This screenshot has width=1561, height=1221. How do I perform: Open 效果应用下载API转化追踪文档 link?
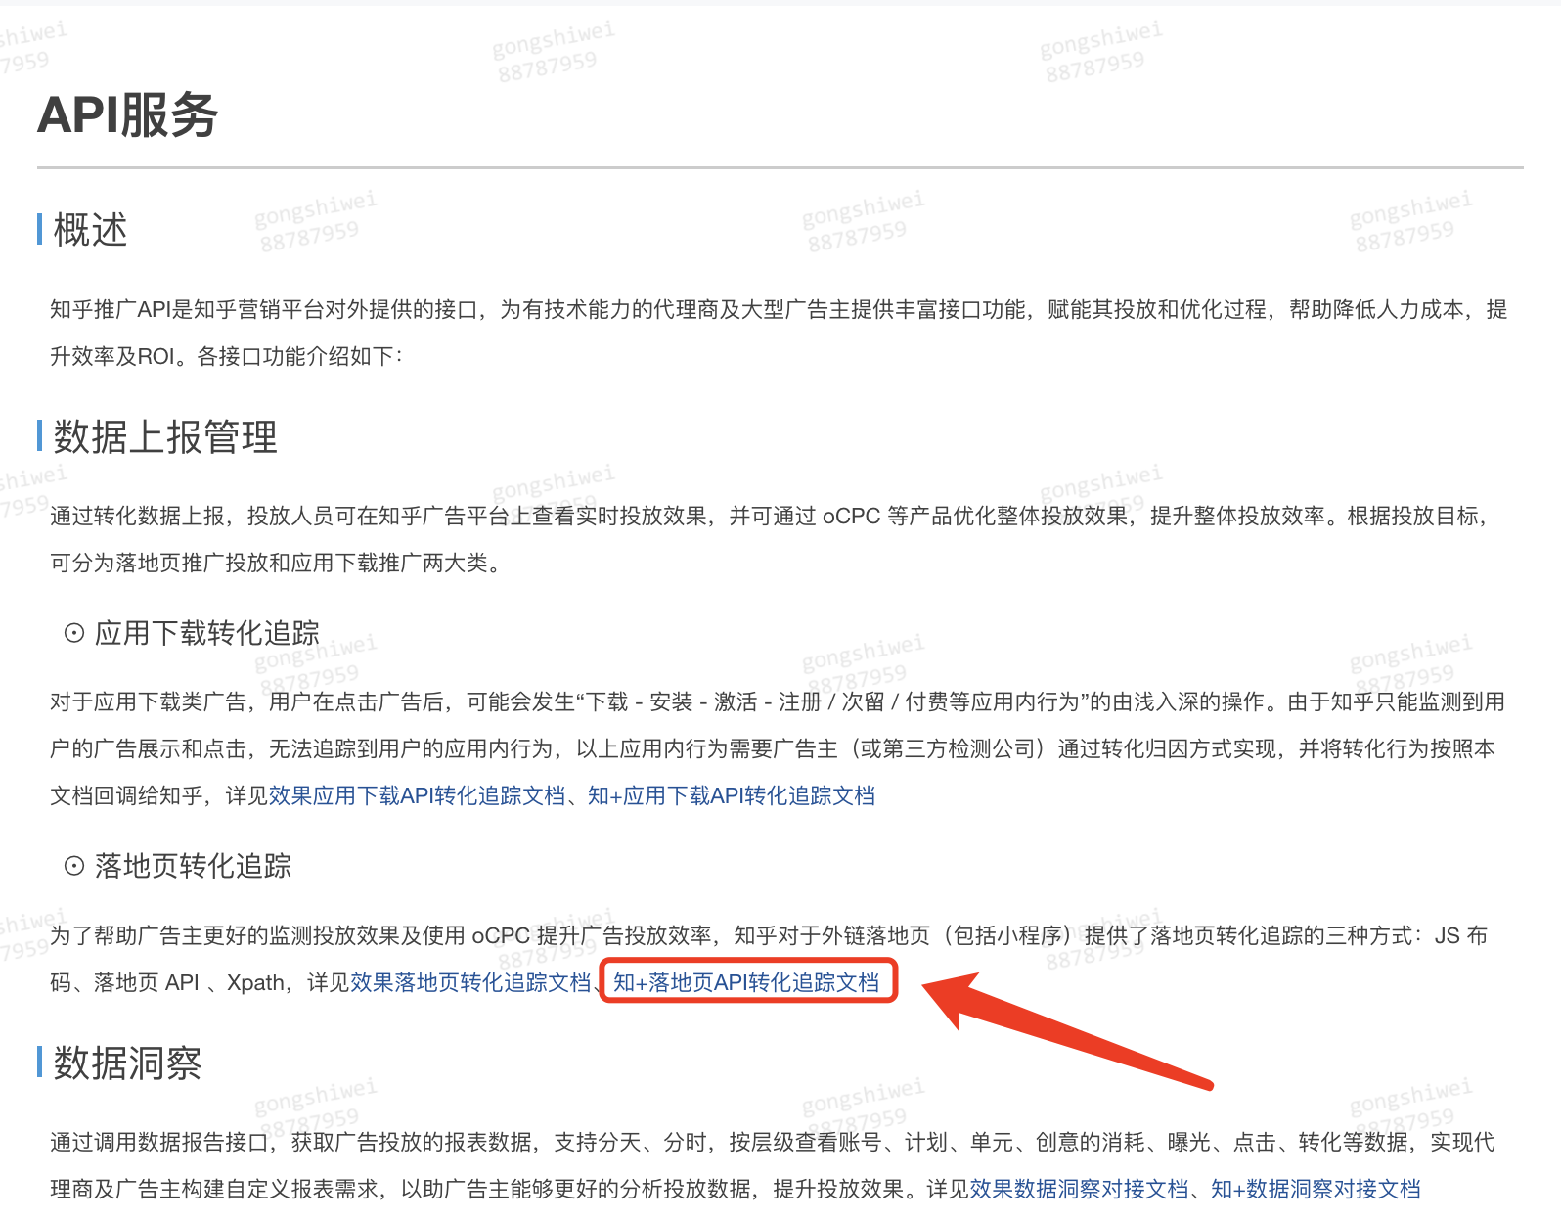pos(417,795)
